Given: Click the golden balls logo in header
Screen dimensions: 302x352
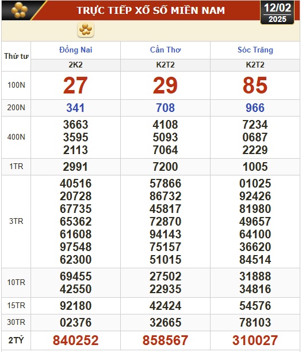Looking at the screenshot, I should click(x=20, y=10).
